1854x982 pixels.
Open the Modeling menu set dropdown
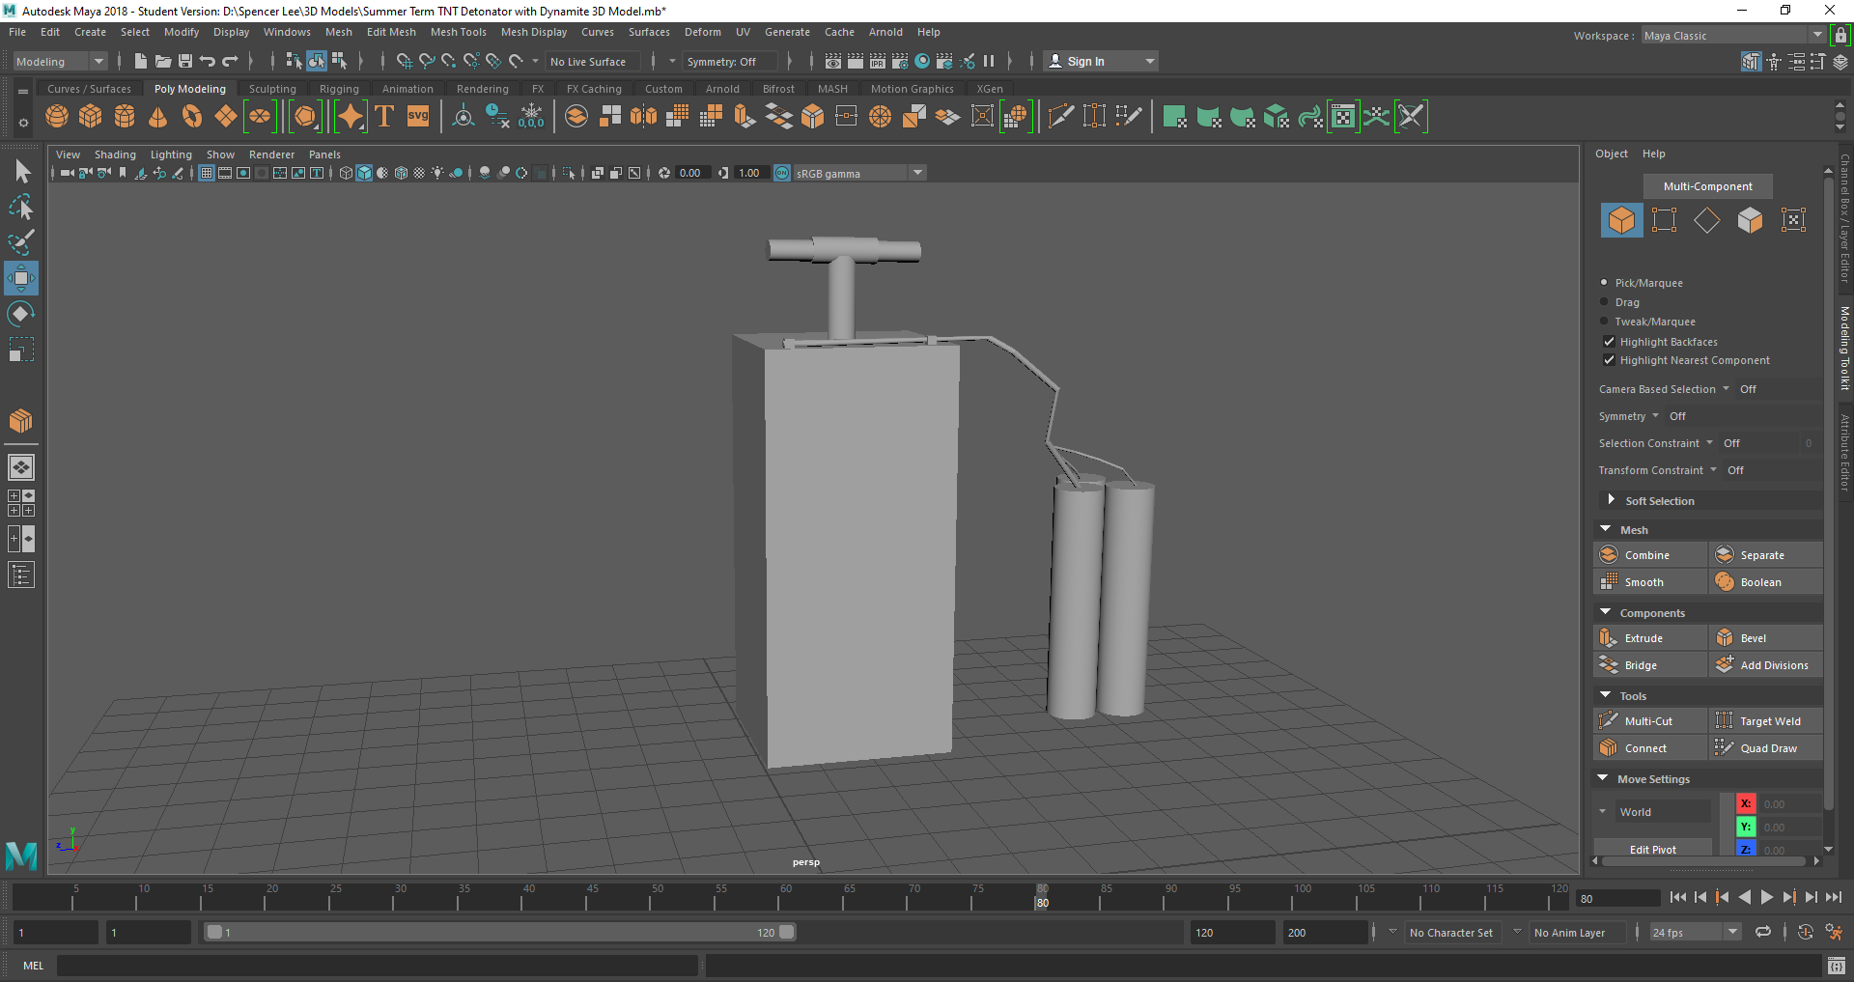tap(60, 62)
